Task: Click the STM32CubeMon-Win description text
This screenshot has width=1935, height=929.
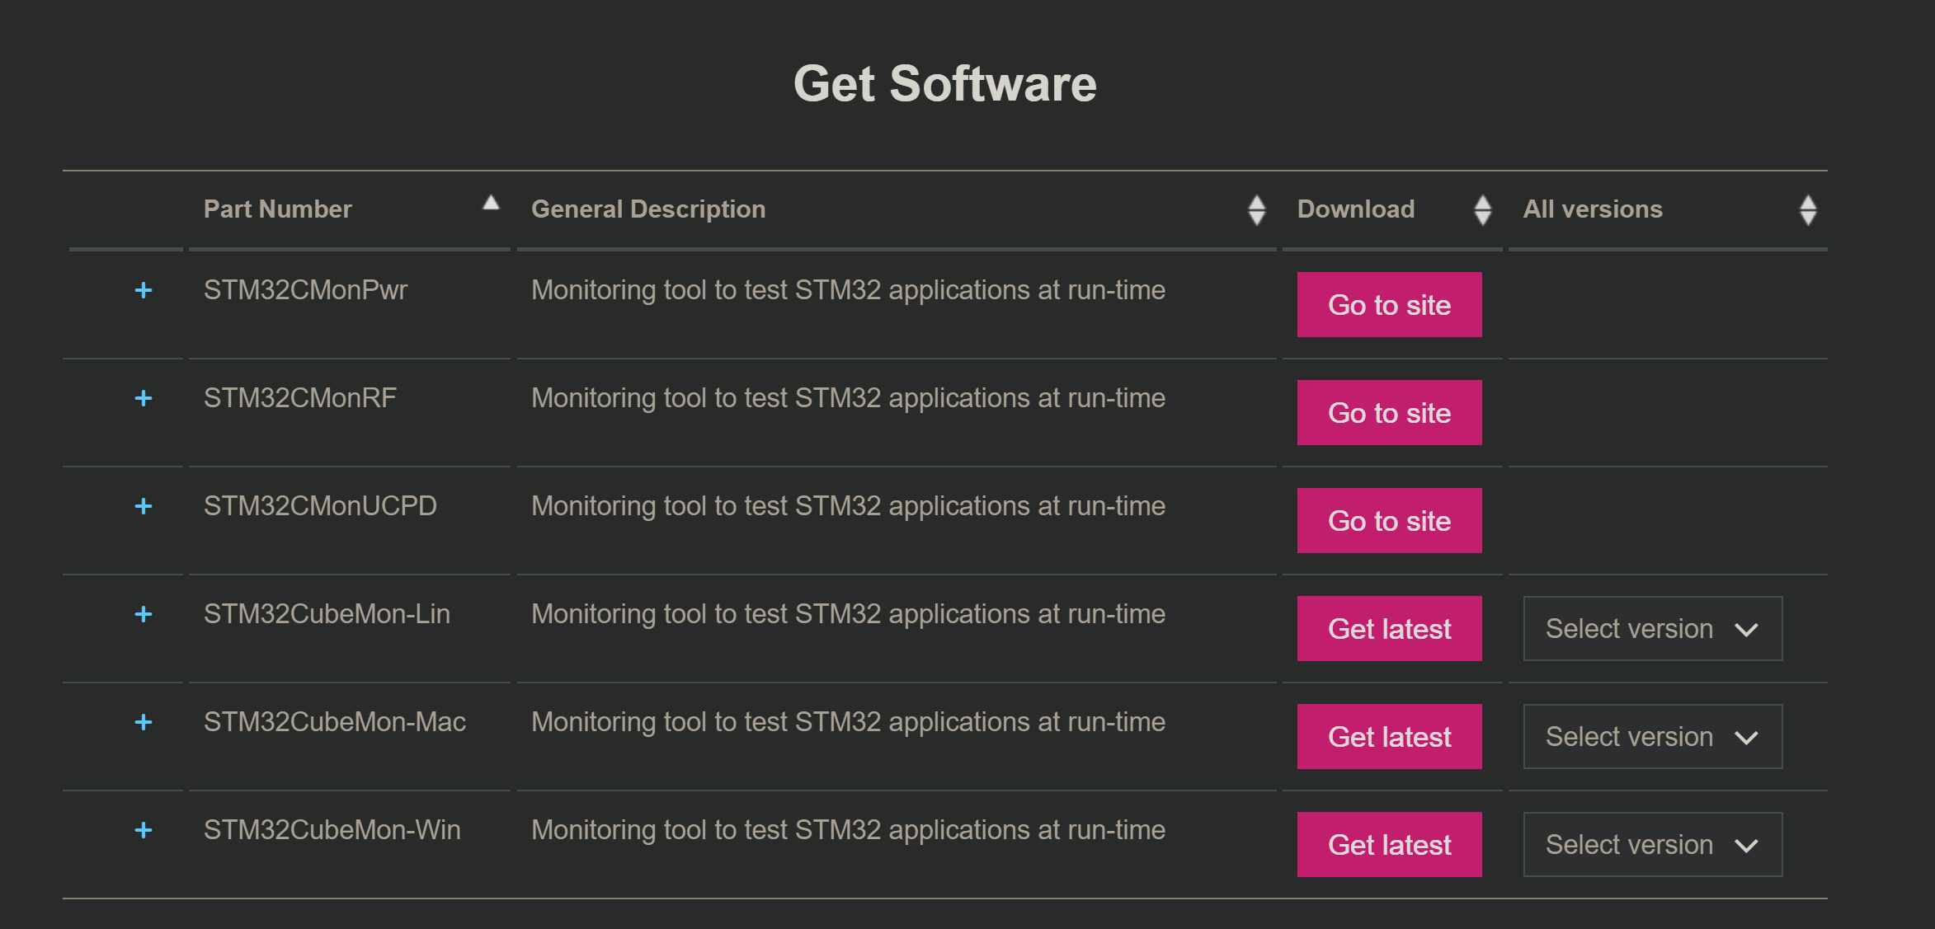Action: coord(848,830)
